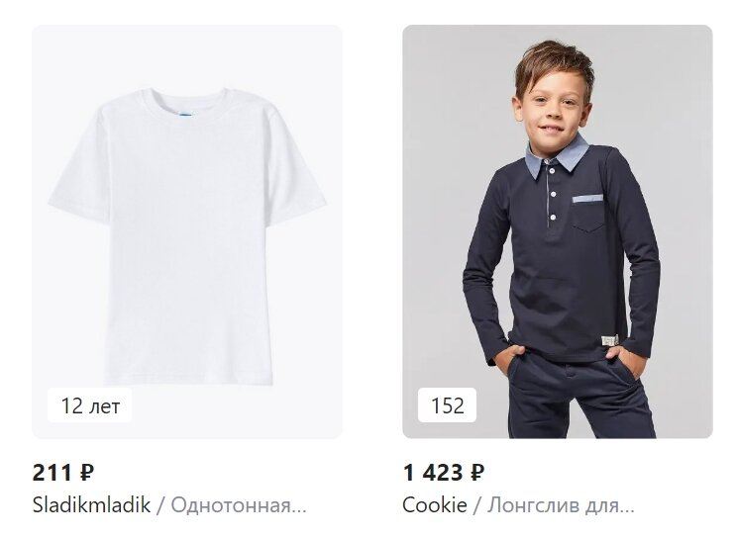
Task: Open the "Лонгслив для…" product title
Action: pos(561,505)
